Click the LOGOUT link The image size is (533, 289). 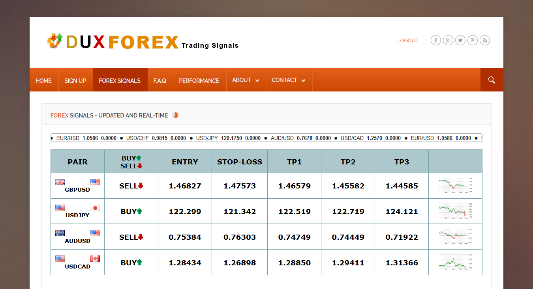click(x=408, y=41)
